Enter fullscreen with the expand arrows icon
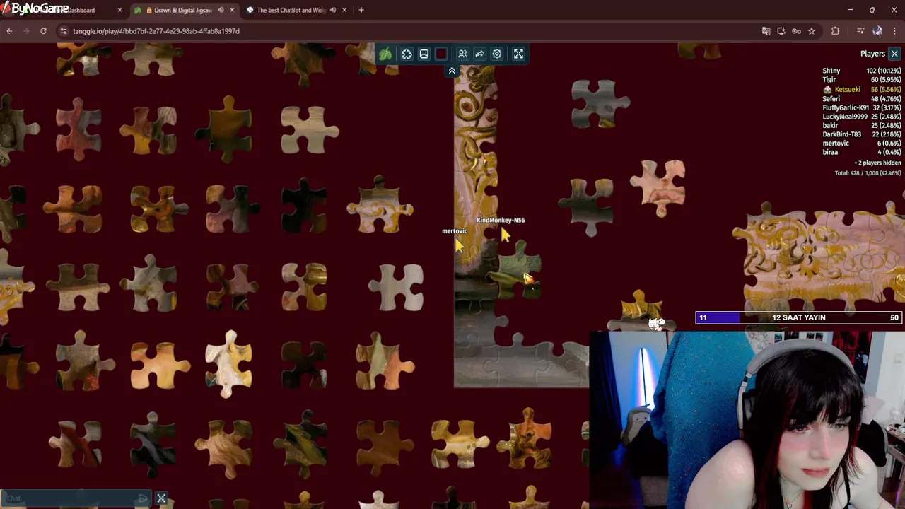Viewport: 905px width, 509px height. point(518,54)
